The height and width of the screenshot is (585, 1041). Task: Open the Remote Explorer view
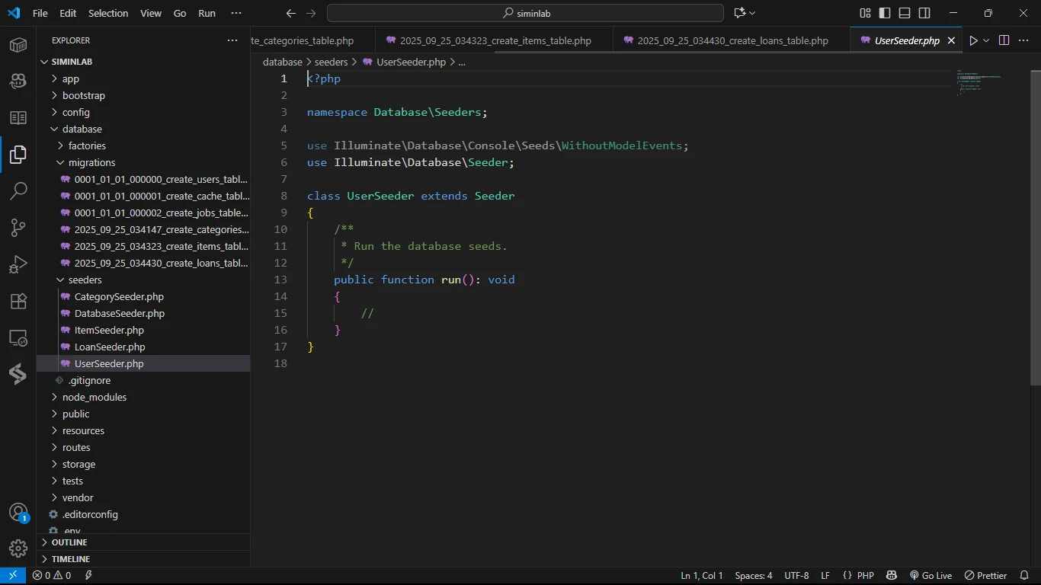click(18, 337)
